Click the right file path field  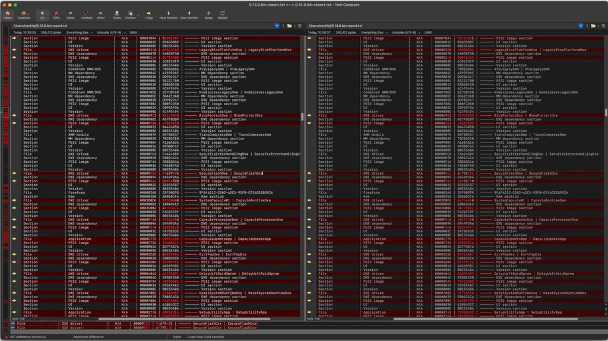click(442, 26)
